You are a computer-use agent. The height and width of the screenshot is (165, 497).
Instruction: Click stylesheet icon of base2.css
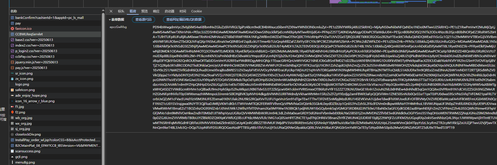point(12,40)
